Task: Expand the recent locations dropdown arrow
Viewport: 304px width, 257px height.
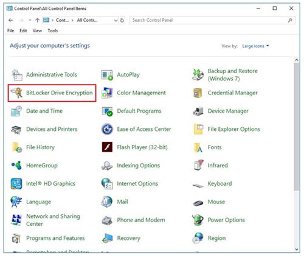Action: tap(30, 20)
